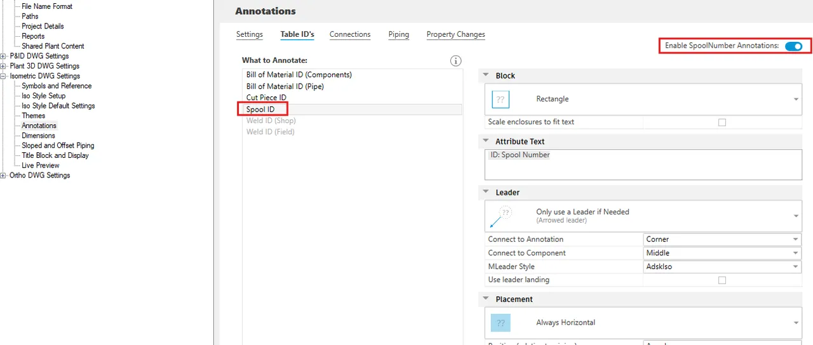Collapse the Leader section header arrow
Viewport: 813px width, 345px height.
point(487,192)
